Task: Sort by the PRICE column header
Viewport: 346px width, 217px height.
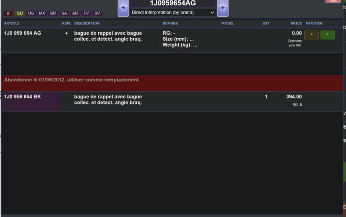Action: pos(296,23)
